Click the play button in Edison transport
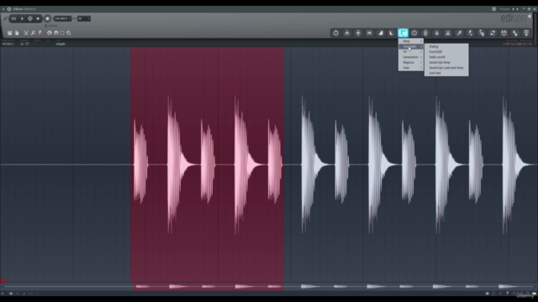538x302 pixels. click(x=22, y=18)
